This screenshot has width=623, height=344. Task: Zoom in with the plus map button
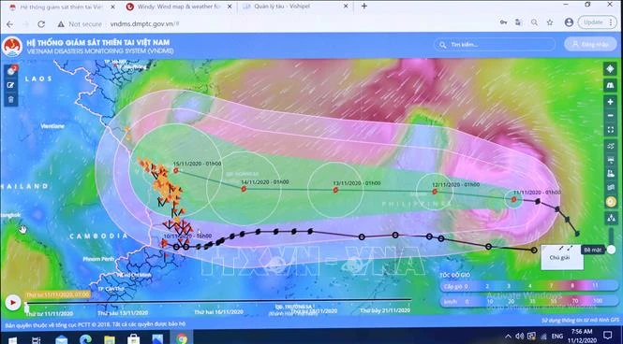(610, 102)
